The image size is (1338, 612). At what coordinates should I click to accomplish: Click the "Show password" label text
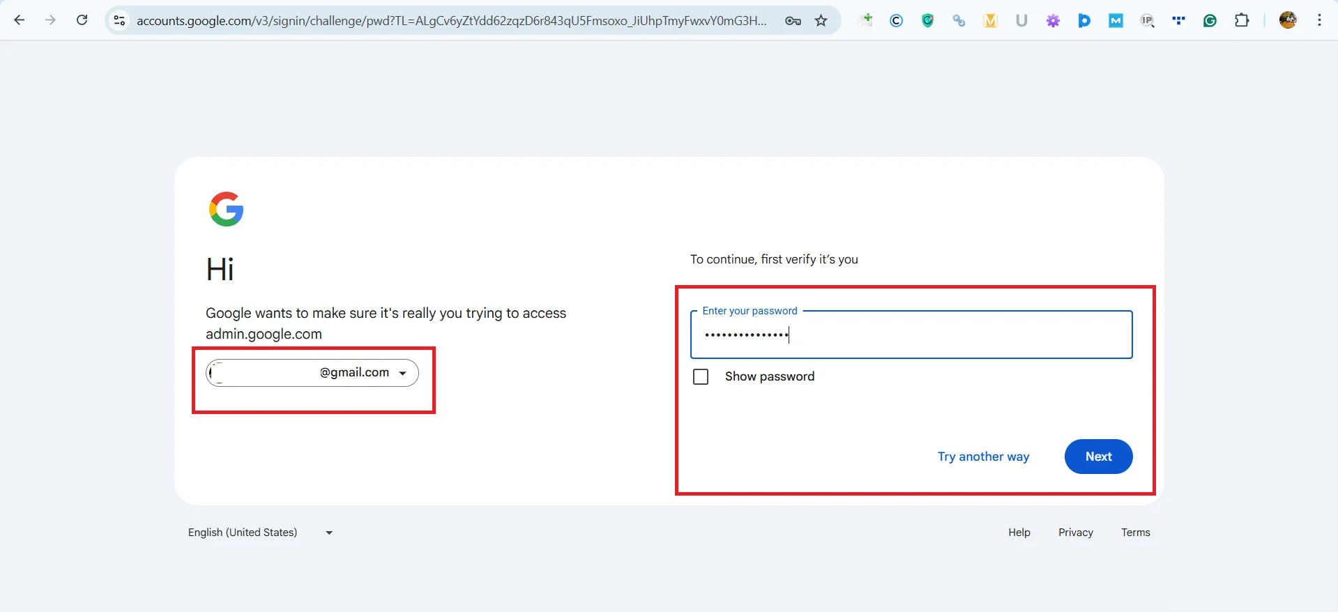(x=770, y=376)
